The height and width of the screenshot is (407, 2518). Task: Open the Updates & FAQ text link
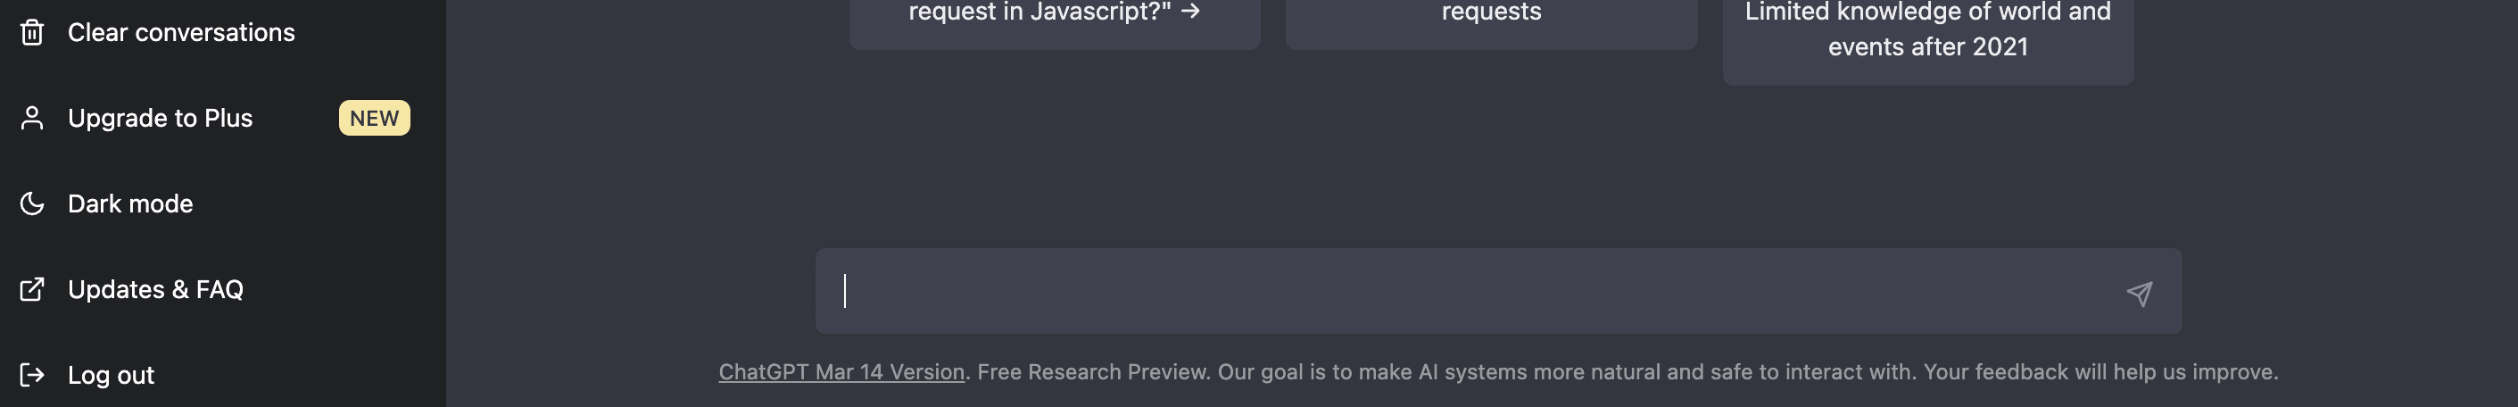tap(155, 289)
